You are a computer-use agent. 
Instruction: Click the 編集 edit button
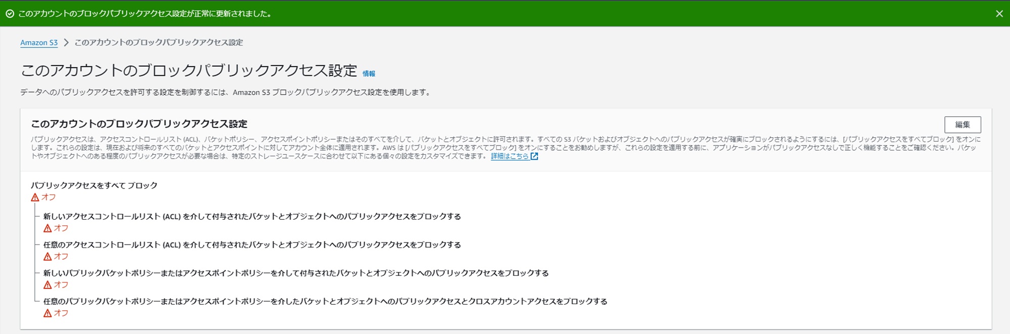[963, 125]
